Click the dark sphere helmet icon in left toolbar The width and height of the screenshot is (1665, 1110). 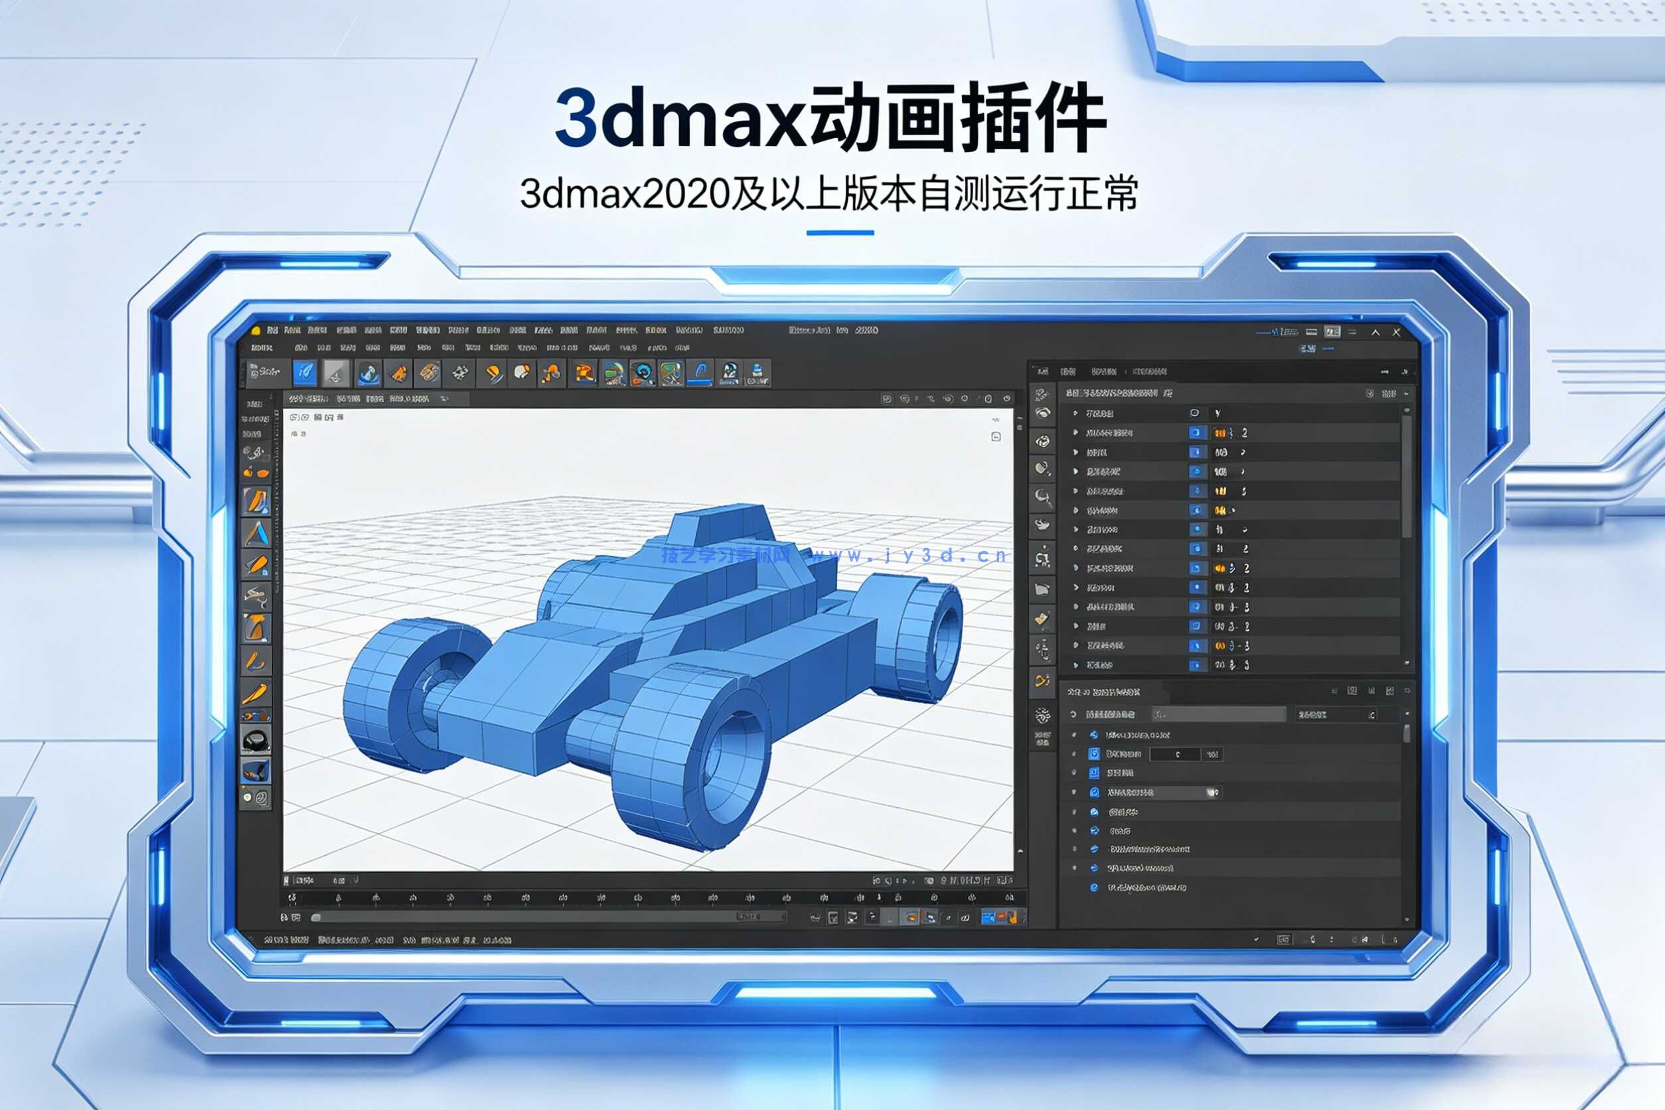[256, 740]
